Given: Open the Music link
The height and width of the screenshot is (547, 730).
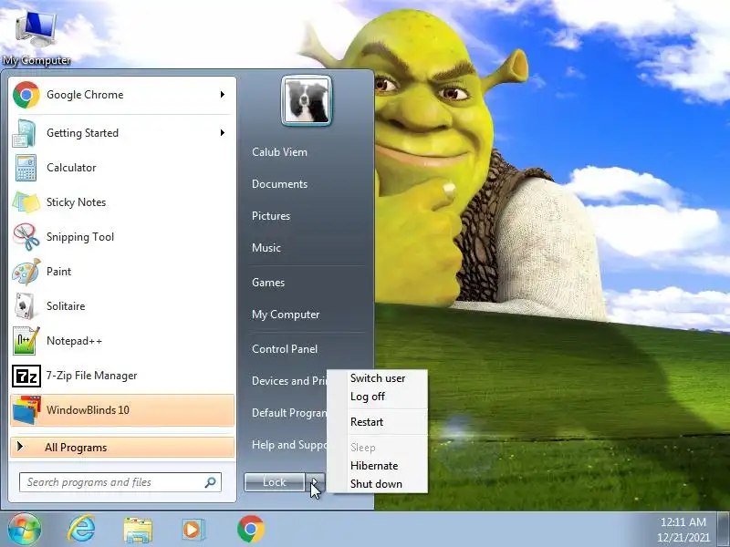Looking at the screenshot, I should [x=266, y=248].
